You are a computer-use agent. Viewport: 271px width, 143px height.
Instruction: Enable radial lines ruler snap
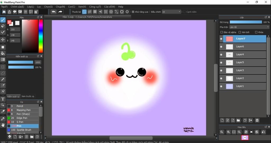[106, 12]
